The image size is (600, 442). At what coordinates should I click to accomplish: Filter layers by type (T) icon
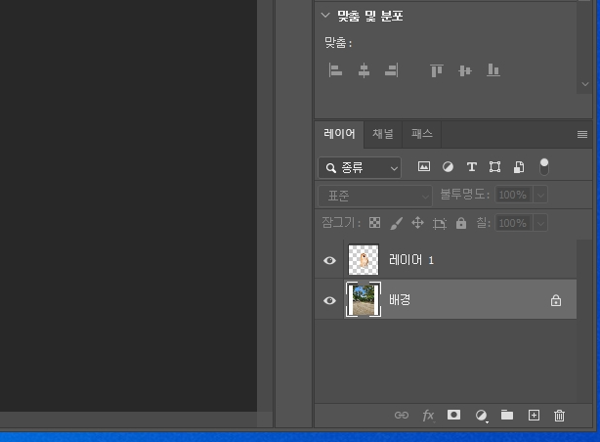click(x=471, y=167)
